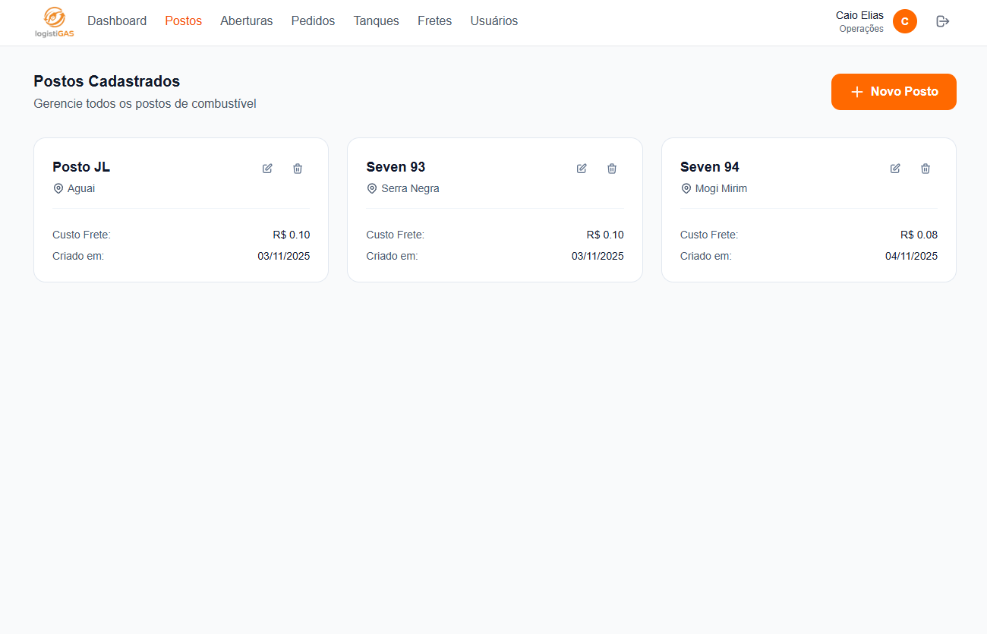Navigate to Pedidos
This screenshot has height=634, width=987.
(x=313, y=21)
